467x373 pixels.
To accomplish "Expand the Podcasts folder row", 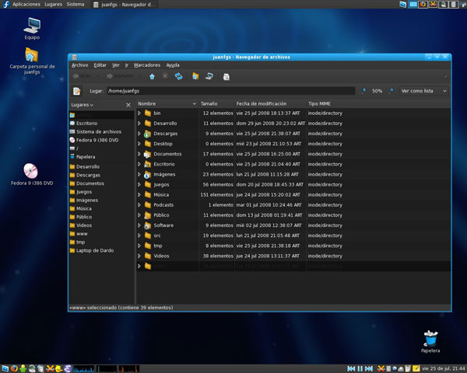I will 139,205.
